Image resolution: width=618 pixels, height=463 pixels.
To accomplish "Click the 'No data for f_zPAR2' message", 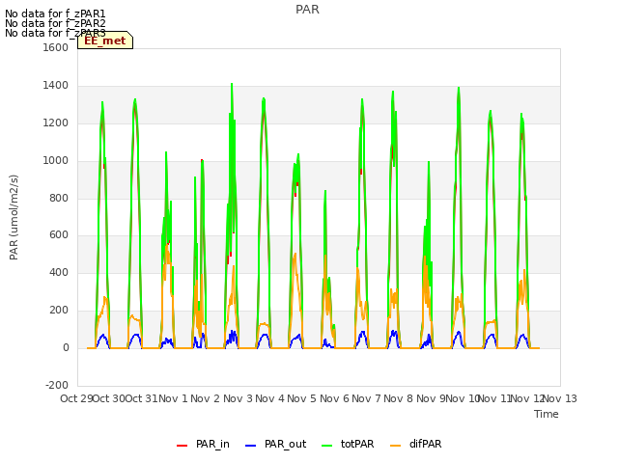I will (x=55, y=23).
